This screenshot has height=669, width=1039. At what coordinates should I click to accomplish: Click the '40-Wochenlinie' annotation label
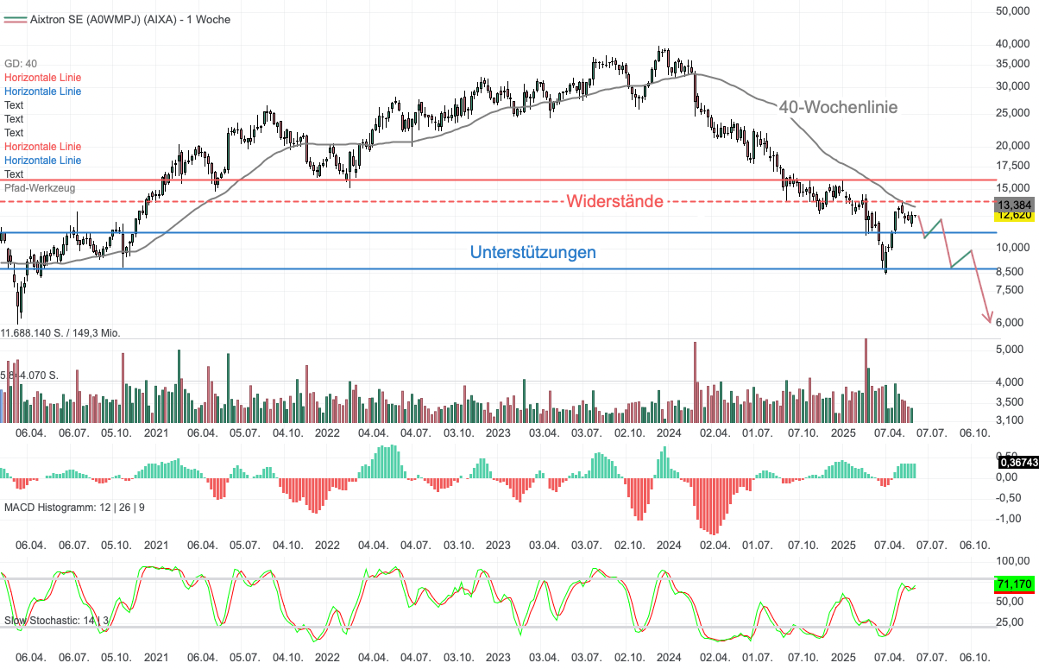coord(838,108)
